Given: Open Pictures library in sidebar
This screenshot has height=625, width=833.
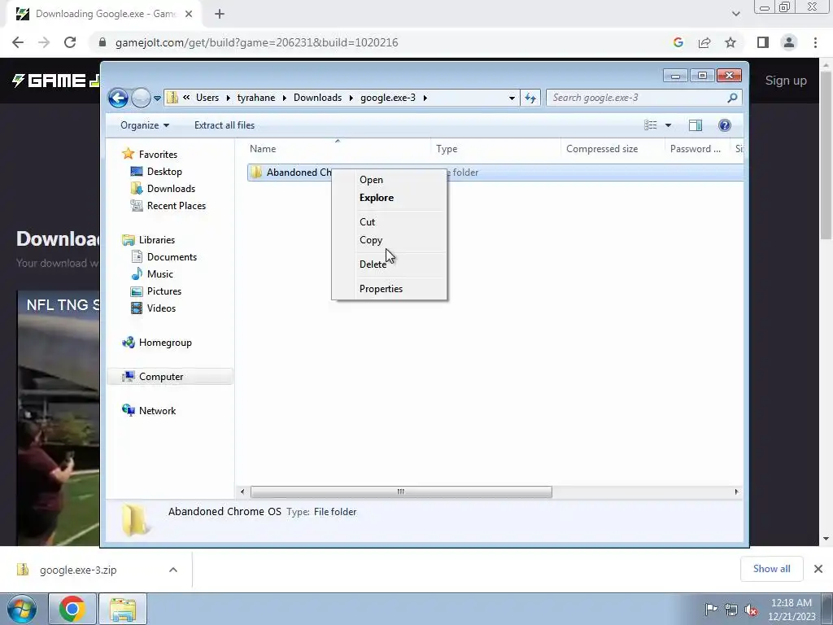Looking at the screenshot, I should [164, 291].
